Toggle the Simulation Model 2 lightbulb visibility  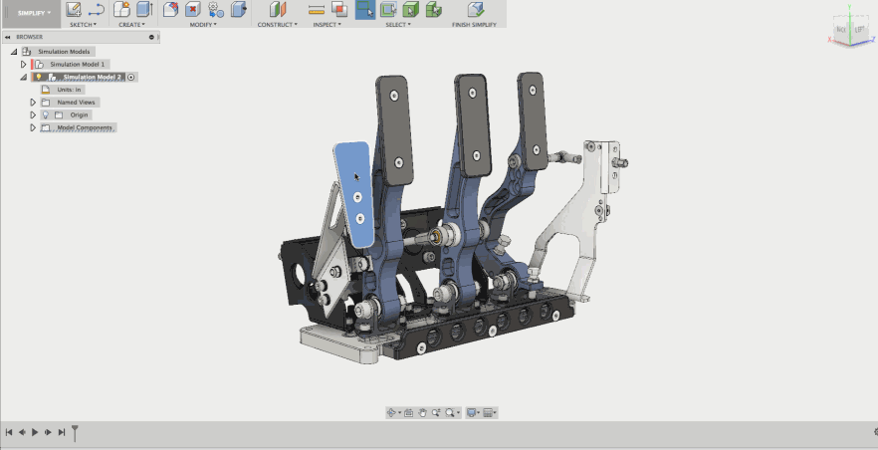coord(39,77)
